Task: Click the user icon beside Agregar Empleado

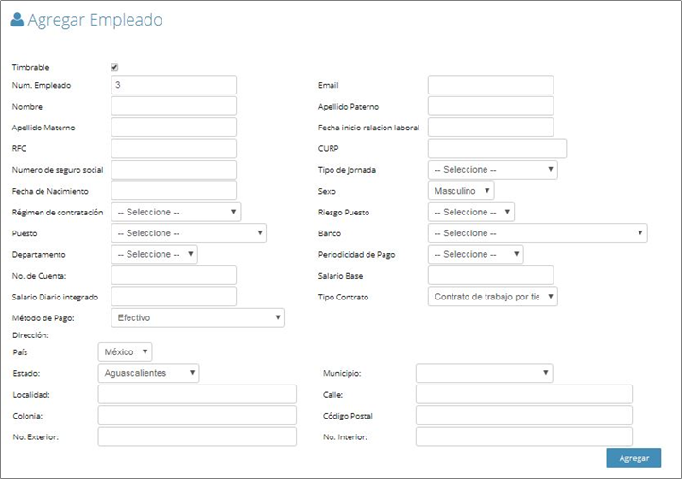Action: click(x=17, y=20)
